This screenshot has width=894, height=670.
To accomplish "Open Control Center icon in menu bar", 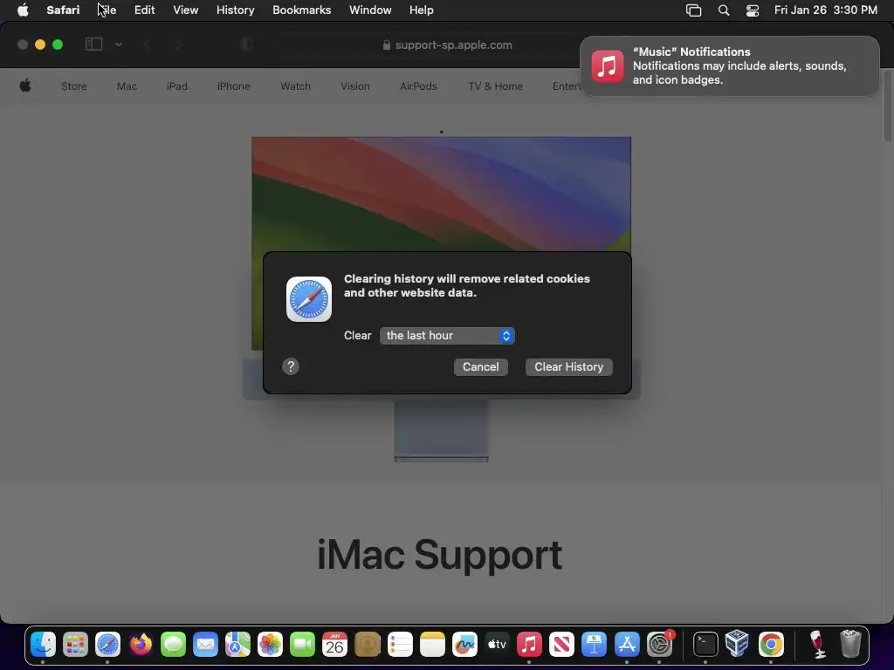I will 753,10.
